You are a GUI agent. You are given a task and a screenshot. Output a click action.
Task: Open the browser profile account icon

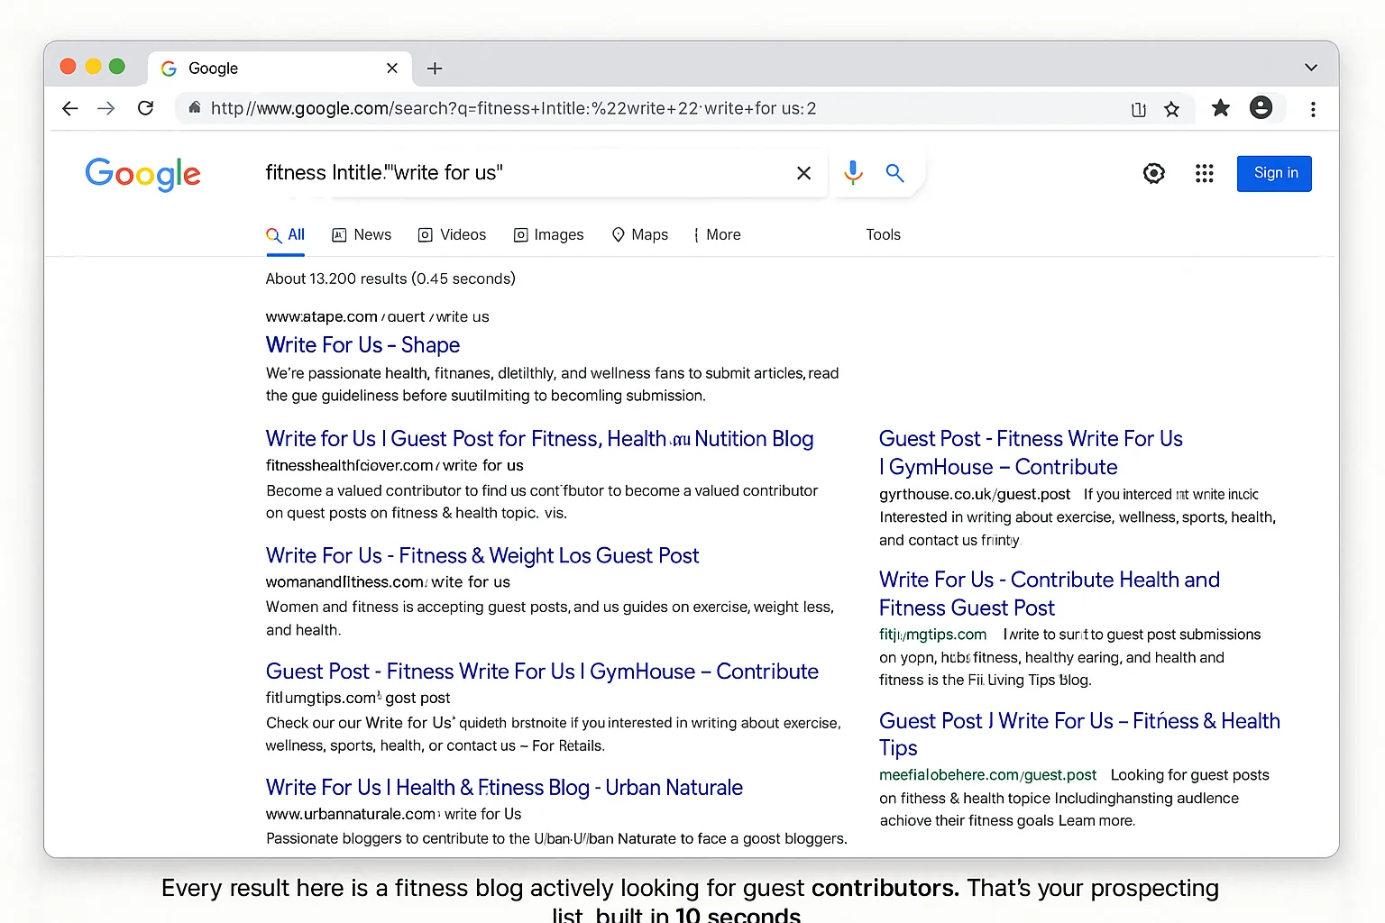1261,107
